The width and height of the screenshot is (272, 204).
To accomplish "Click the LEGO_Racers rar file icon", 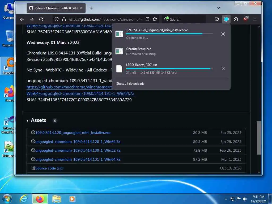I will click(119, 69).
